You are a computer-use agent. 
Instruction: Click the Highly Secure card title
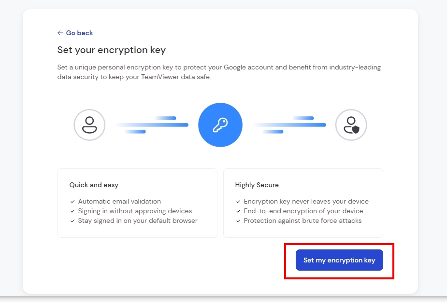257,185
